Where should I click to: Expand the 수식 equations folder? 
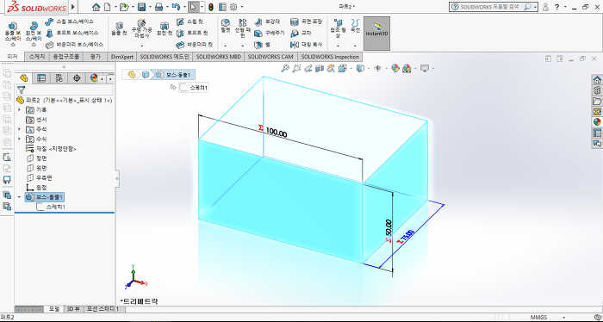pos(19,139)
